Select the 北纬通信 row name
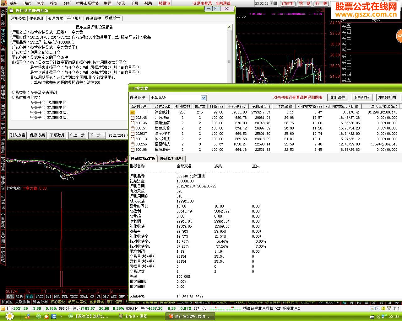The image size is (402, 321). click(162, 118)
